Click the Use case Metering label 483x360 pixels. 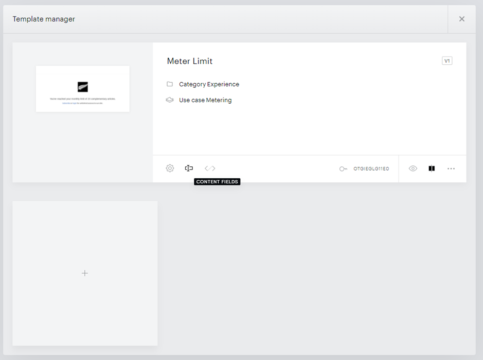(205, 100)
